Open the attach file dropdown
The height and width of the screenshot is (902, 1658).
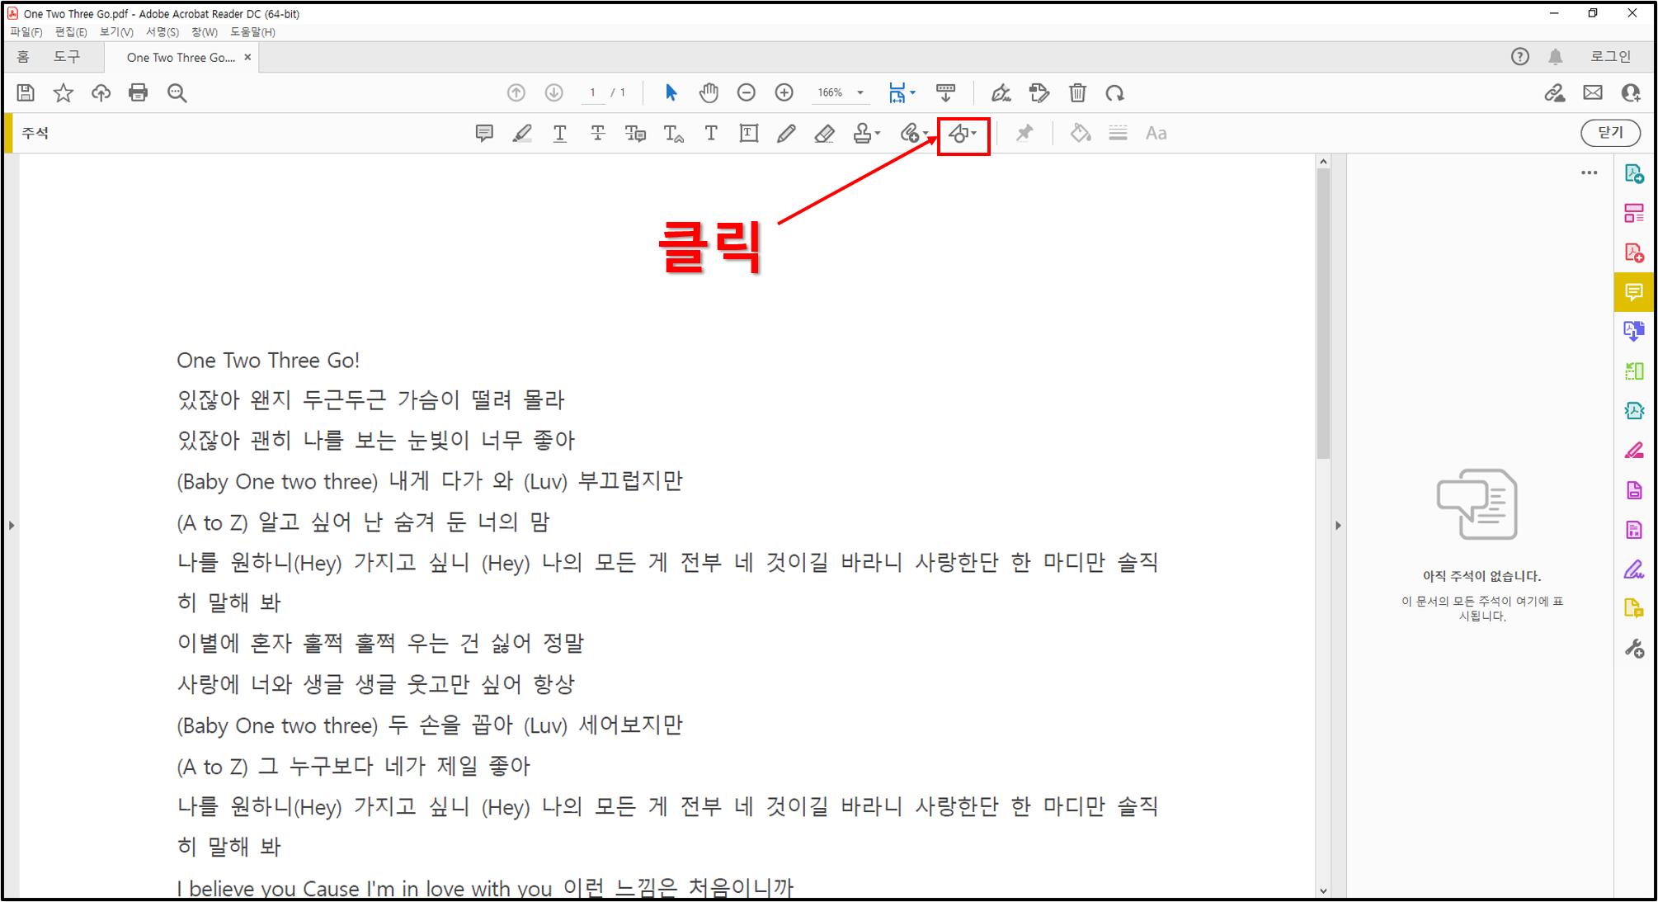pyautogui.click(x=914, y=134)
